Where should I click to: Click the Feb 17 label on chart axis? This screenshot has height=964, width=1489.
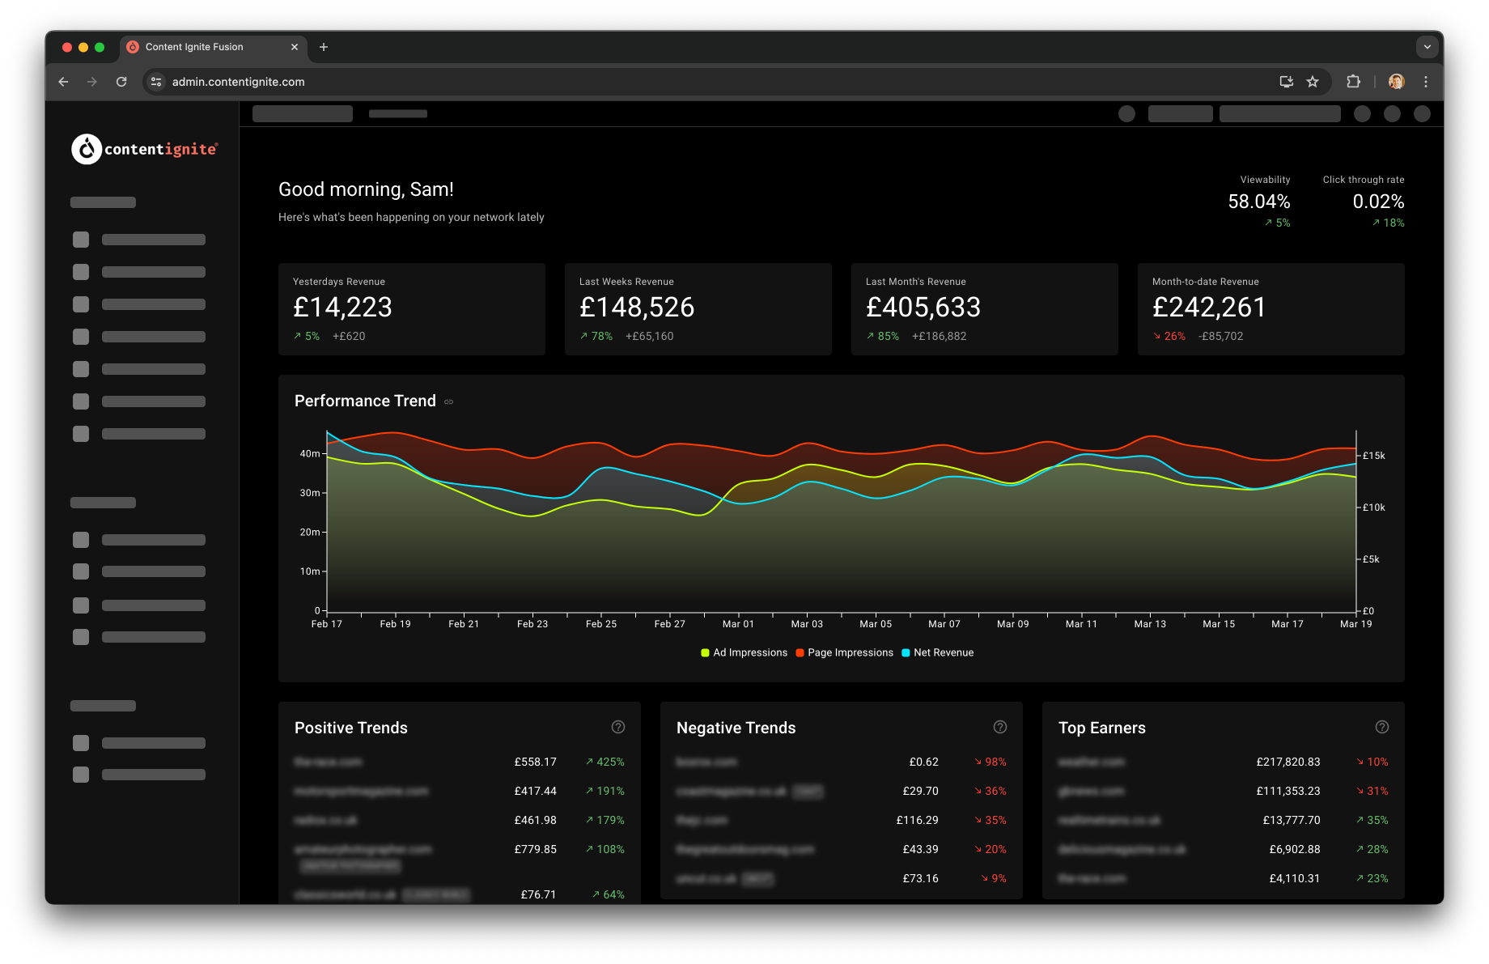(x=327, y=624)
